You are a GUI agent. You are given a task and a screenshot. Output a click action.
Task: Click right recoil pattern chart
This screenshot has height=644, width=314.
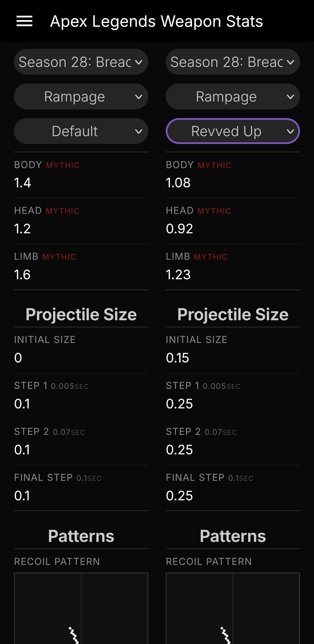pos(233,608)
